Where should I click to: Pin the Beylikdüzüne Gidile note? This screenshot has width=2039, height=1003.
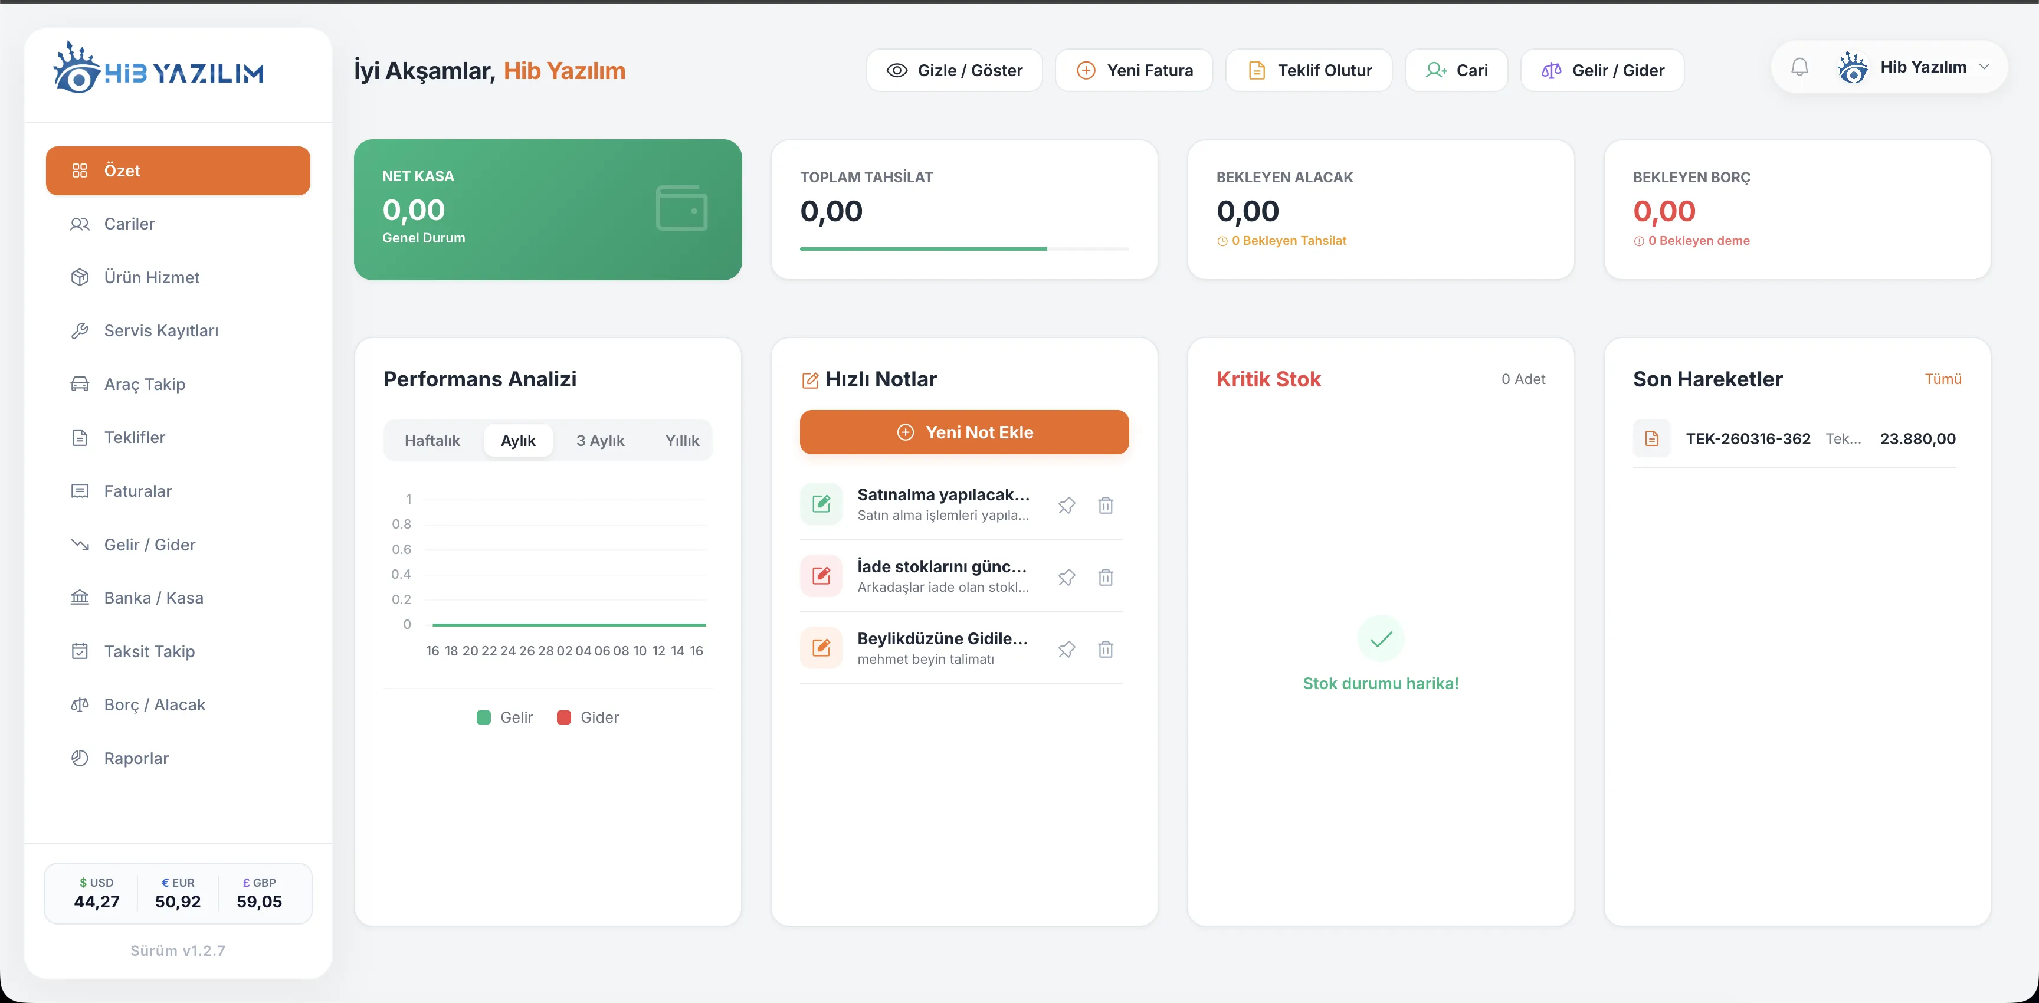(x=1066, y=649)
